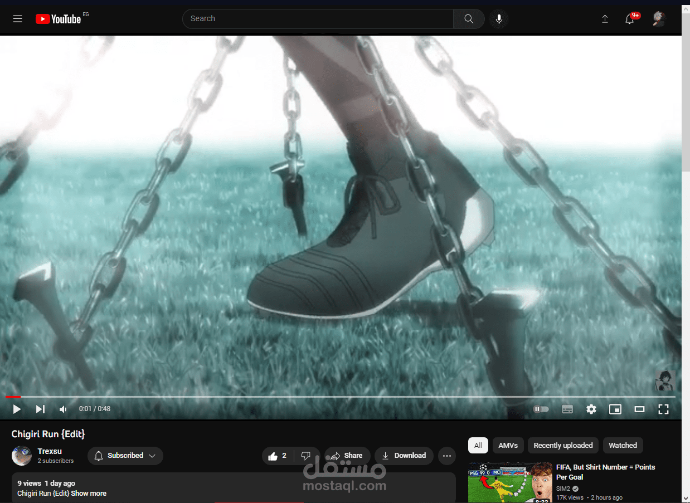Click the '2 subscribers' text
The image size is (690, 503).
(x=56, y=461)
